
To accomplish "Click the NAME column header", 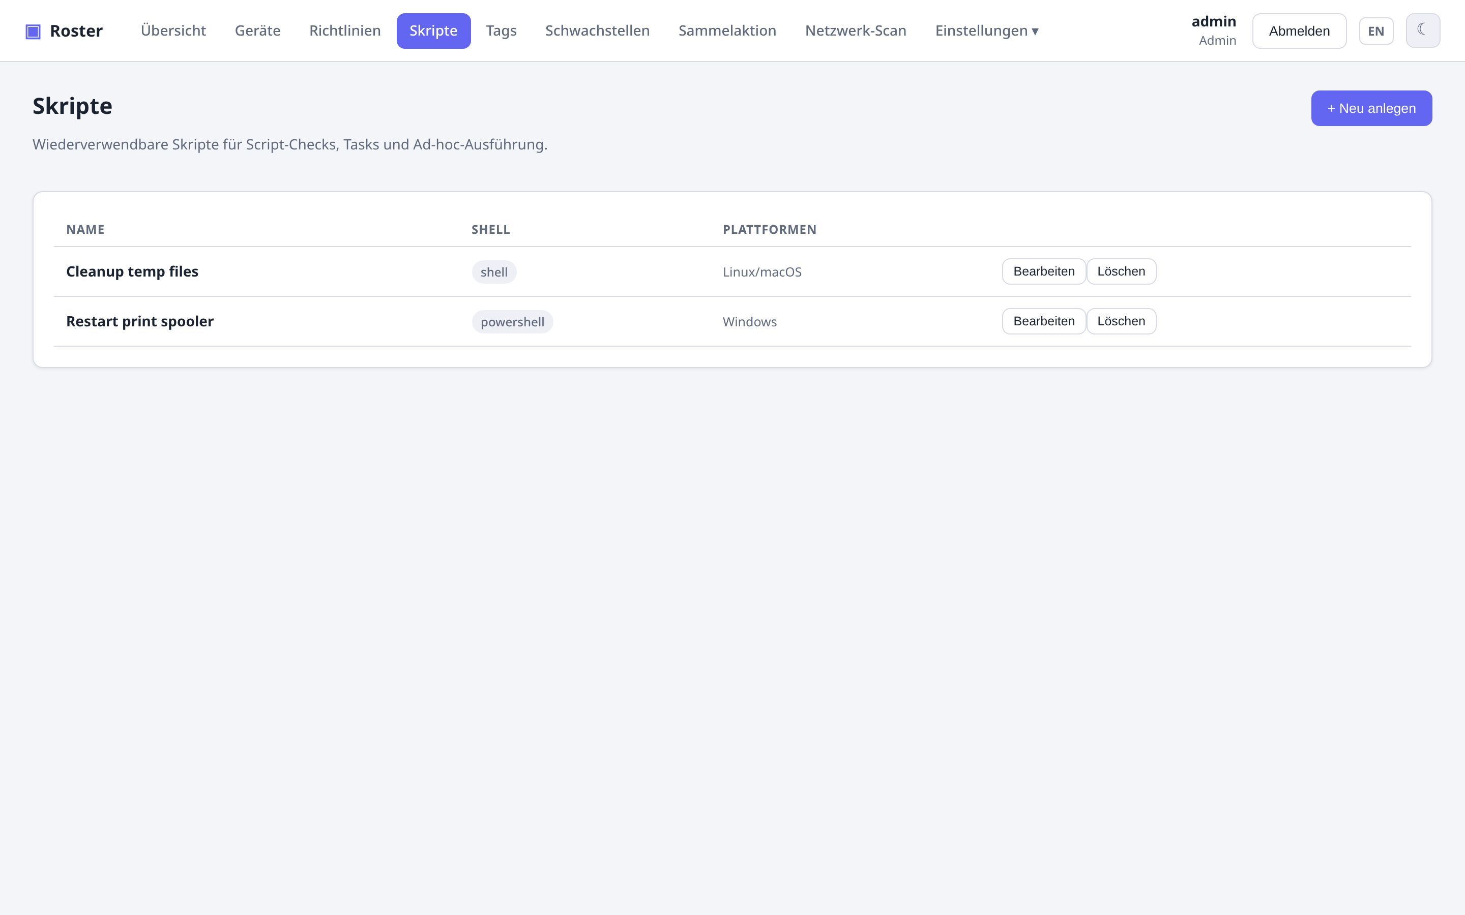I will coord(85,229).
